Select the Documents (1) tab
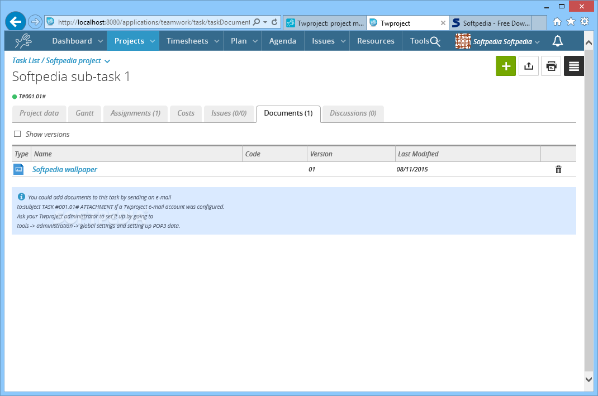Viewport: 598px width, 396px height. (288, 113)
